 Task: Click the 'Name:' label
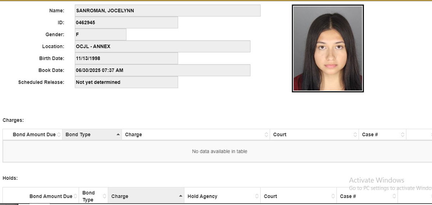pos(57,11)
